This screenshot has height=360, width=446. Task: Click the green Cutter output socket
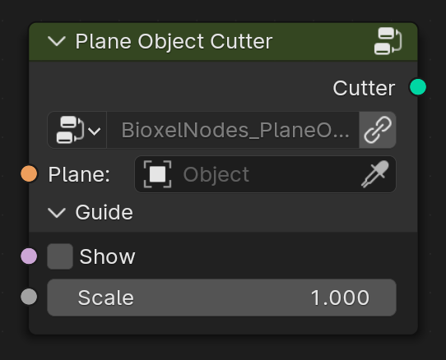point(418,87)
